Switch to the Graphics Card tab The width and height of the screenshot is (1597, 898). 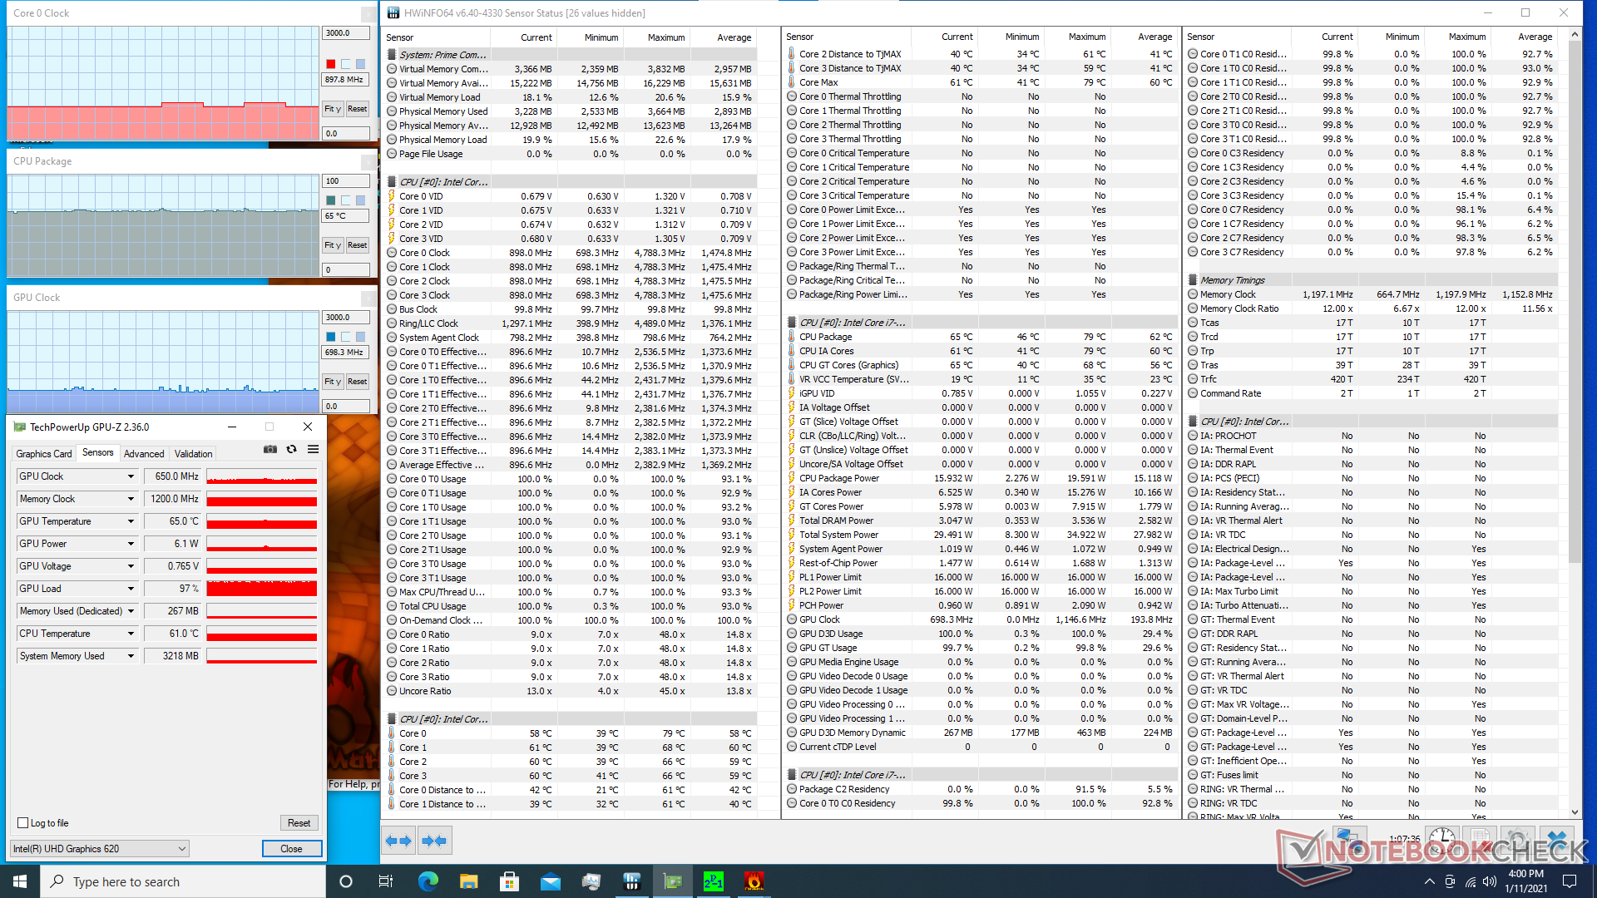pyautogui.click(x=44, y=454)
